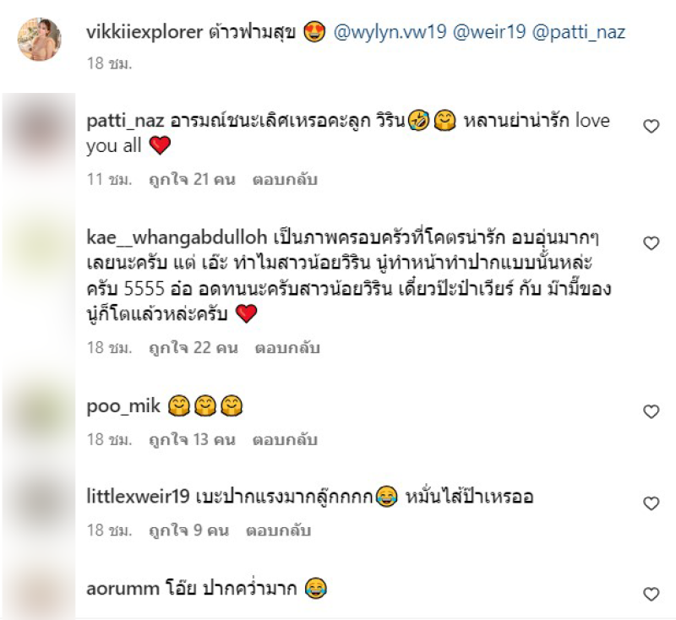Screen dimensions: 676x620
Task: Open the @patti_naz mention link
Action: [x=579, y=32]
